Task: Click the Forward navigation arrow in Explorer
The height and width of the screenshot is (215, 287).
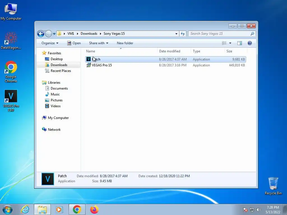Action: click(x=48, y=34)
